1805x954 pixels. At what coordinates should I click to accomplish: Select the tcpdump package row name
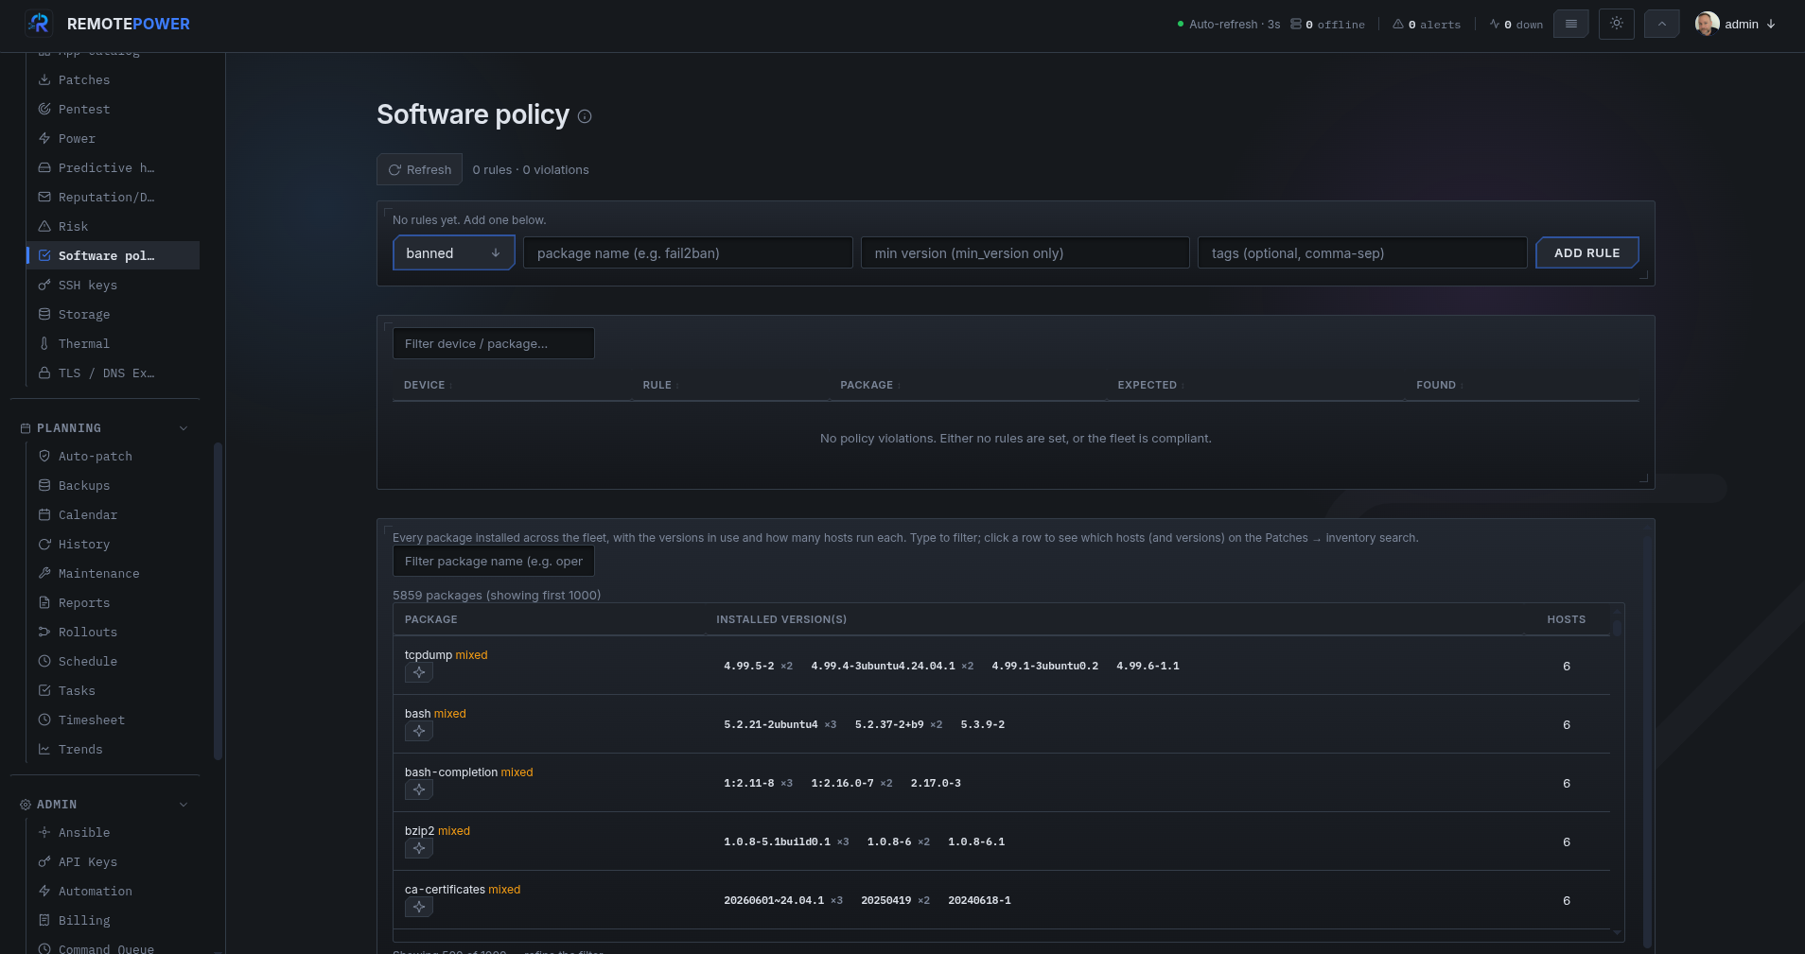[429, 654]
